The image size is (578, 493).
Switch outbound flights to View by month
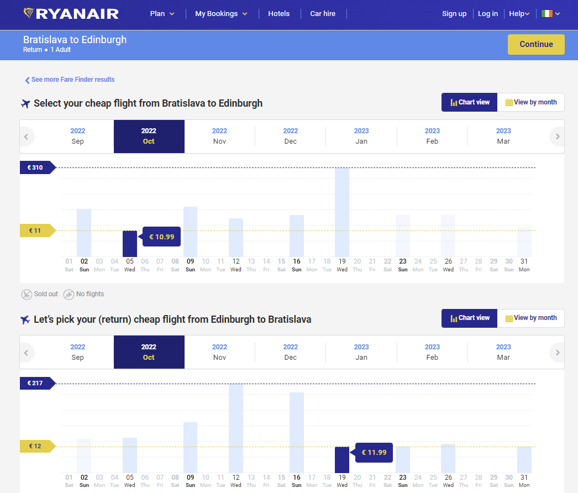click(530, 102)
